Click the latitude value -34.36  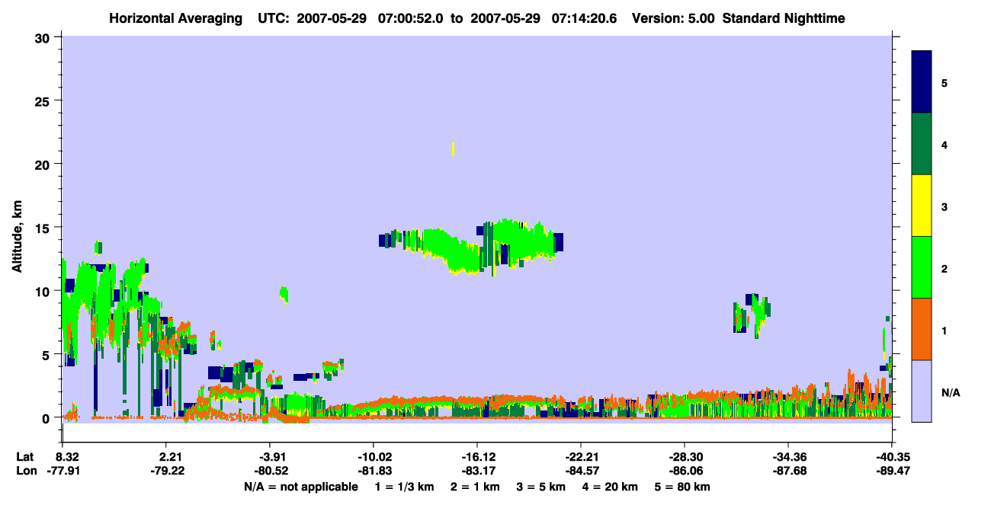click(788, 457)
